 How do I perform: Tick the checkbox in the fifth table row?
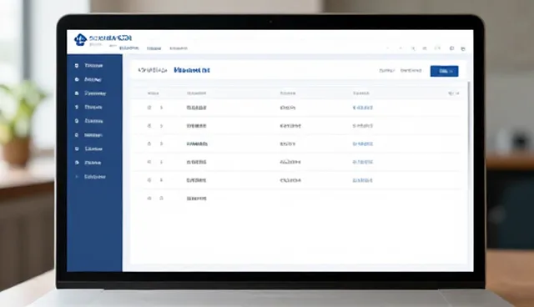(149, 180)
